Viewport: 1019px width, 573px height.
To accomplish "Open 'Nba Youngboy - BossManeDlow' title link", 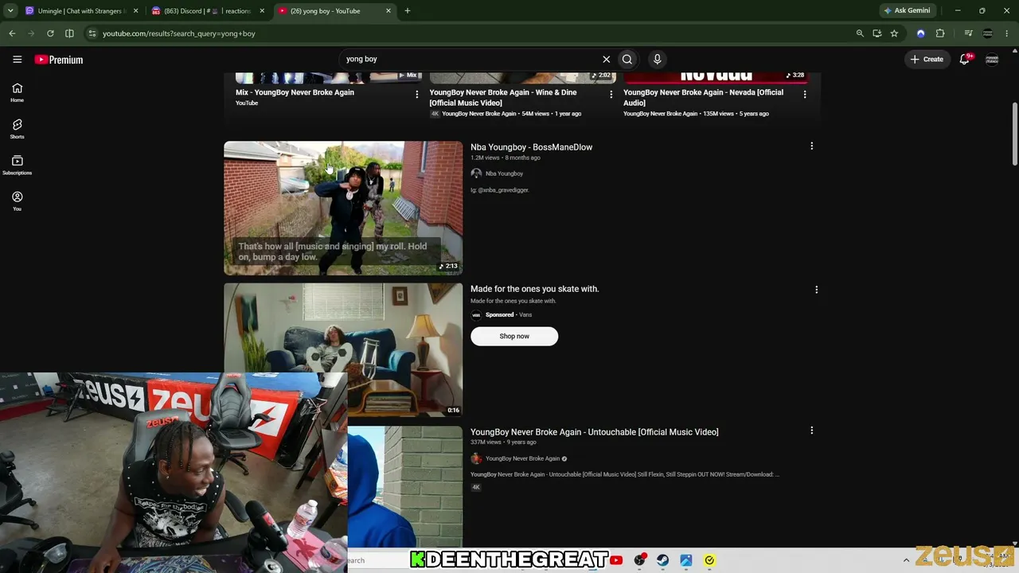I will point(531,147).
